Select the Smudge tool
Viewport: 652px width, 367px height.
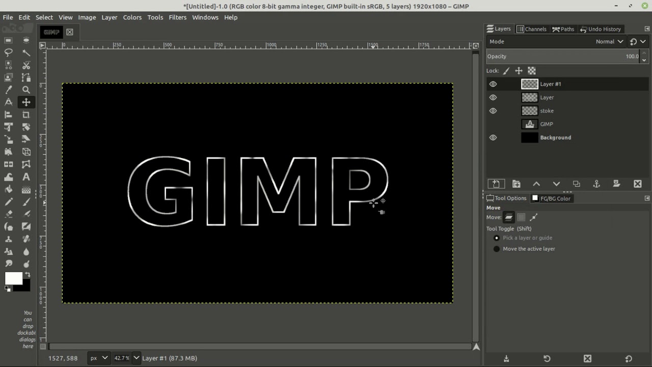point(9,264)
